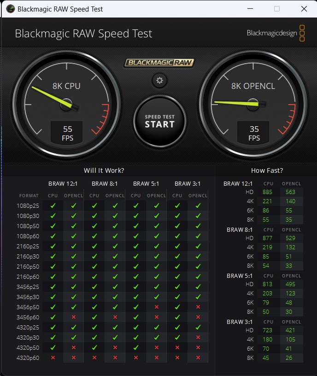Select value 563 in BRAW 12:1 HD OPENCL
This screenshot has height=376, width=317.
pyautogui.click(x=290, y=192)
